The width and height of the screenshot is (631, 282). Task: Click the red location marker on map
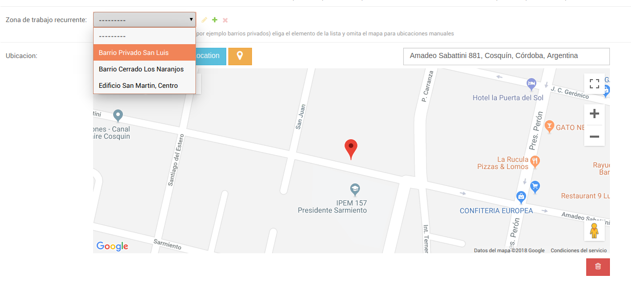351,149
